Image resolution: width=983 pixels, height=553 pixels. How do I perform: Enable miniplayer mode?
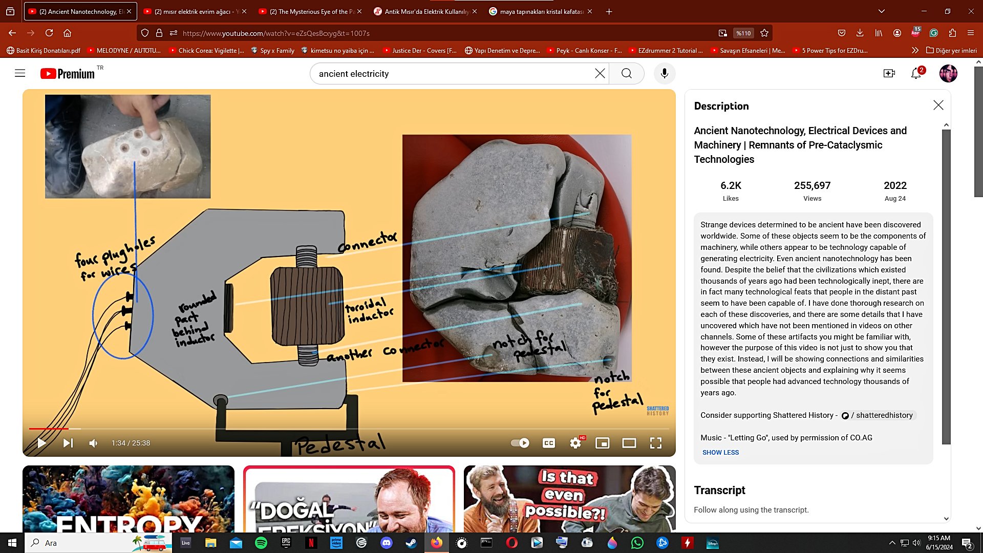pos(602,443)
